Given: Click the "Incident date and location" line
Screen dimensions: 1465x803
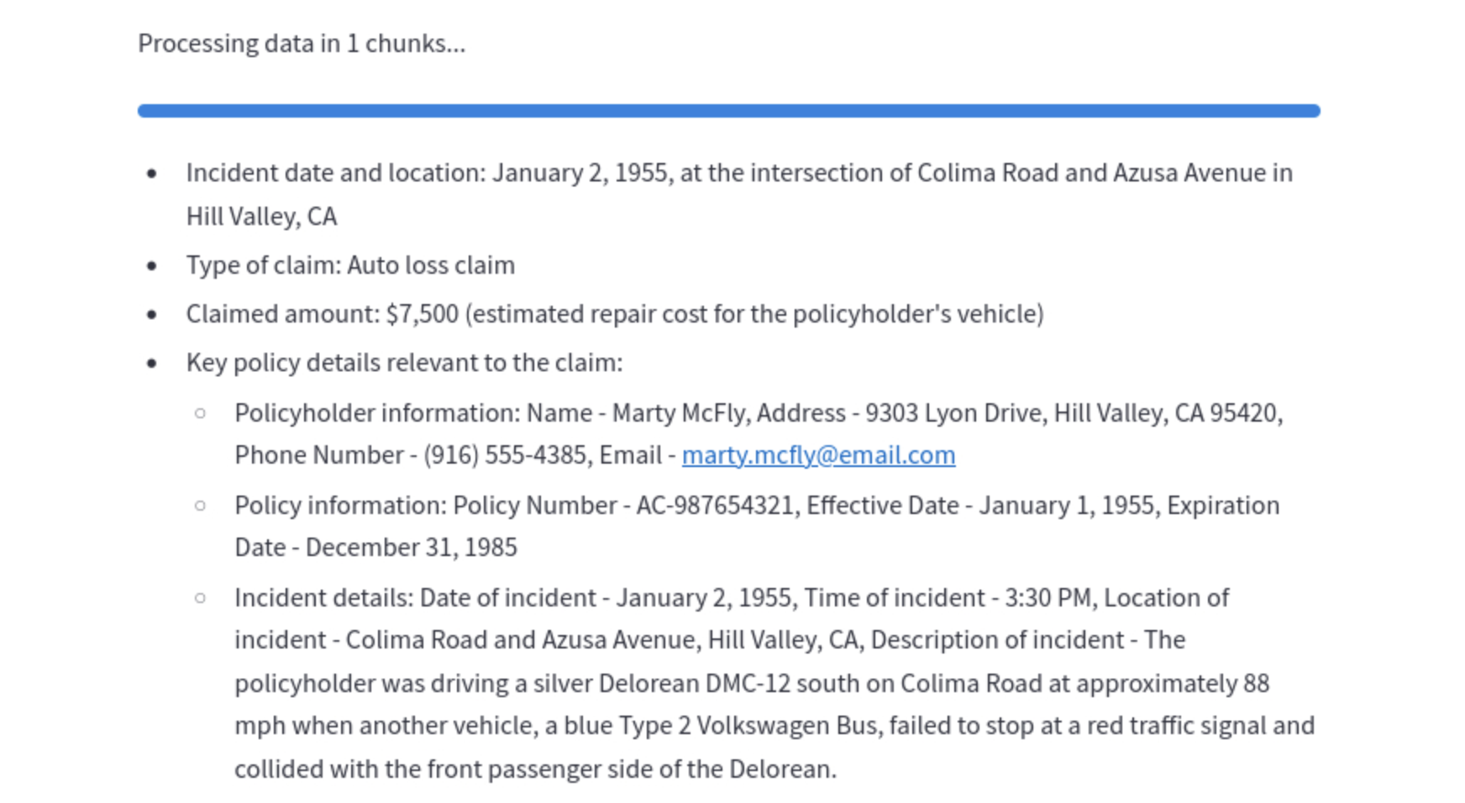Looking at the screenshot, I should pyautogui.click(x=334, y=173).
